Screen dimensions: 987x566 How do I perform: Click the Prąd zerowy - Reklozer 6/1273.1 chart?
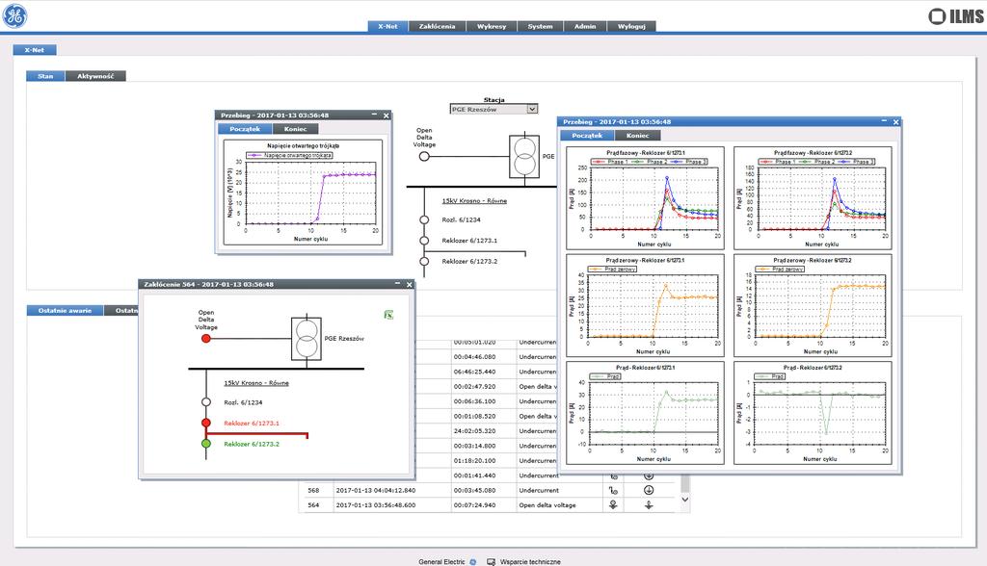pos(645,306)
